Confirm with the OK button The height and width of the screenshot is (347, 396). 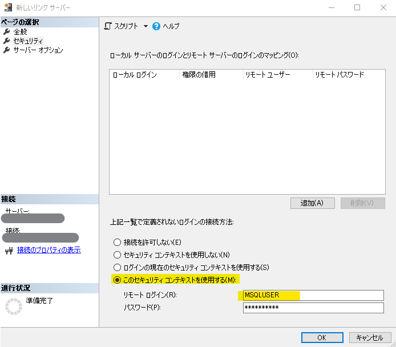pyautogui.click(x=322, y=337)
